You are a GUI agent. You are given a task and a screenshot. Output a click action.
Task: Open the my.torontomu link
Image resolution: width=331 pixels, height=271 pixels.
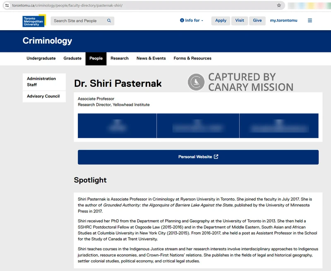pos(283,20)
